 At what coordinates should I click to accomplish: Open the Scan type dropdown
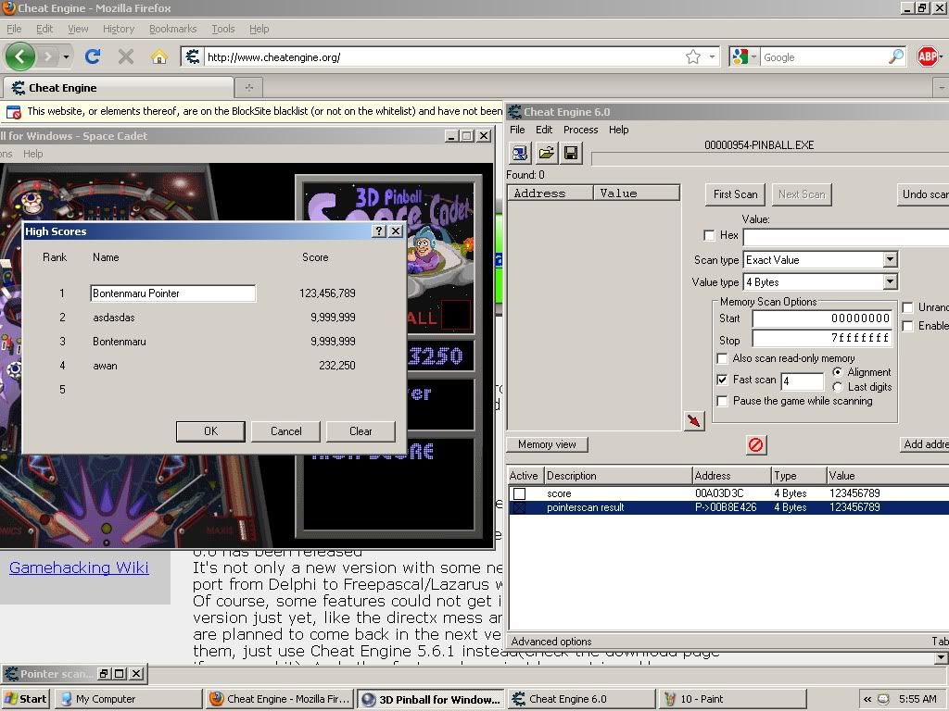click(890, 260)
